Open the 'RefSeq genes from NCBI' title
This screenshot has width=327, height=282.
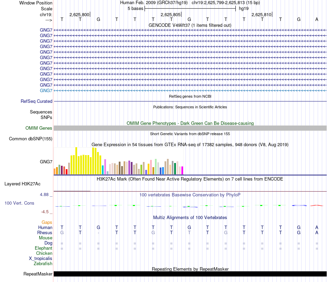pyautogui.click(x=190, y=97)
